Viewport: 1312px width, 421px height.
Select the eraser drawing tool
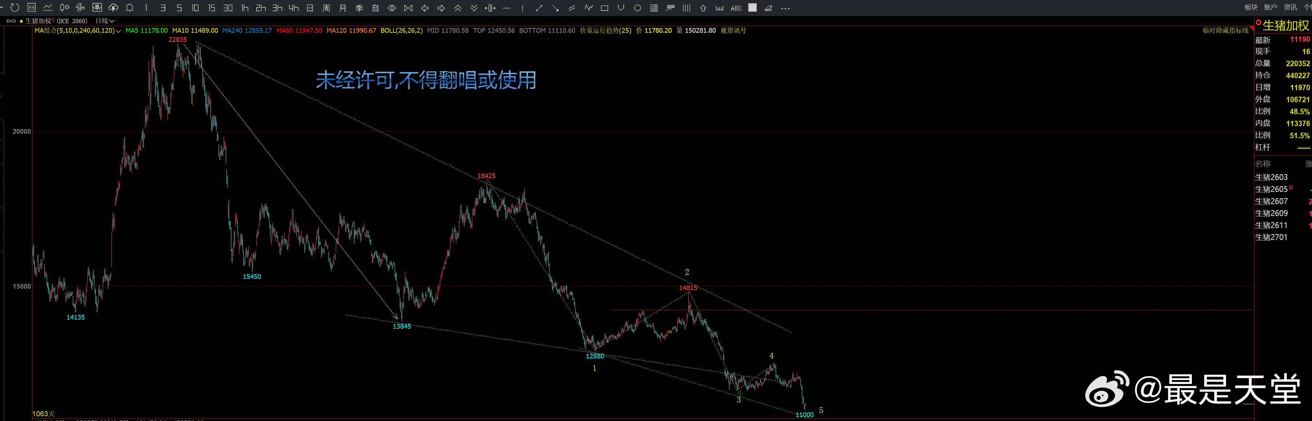pyautogui.click(x=769, y=8)
